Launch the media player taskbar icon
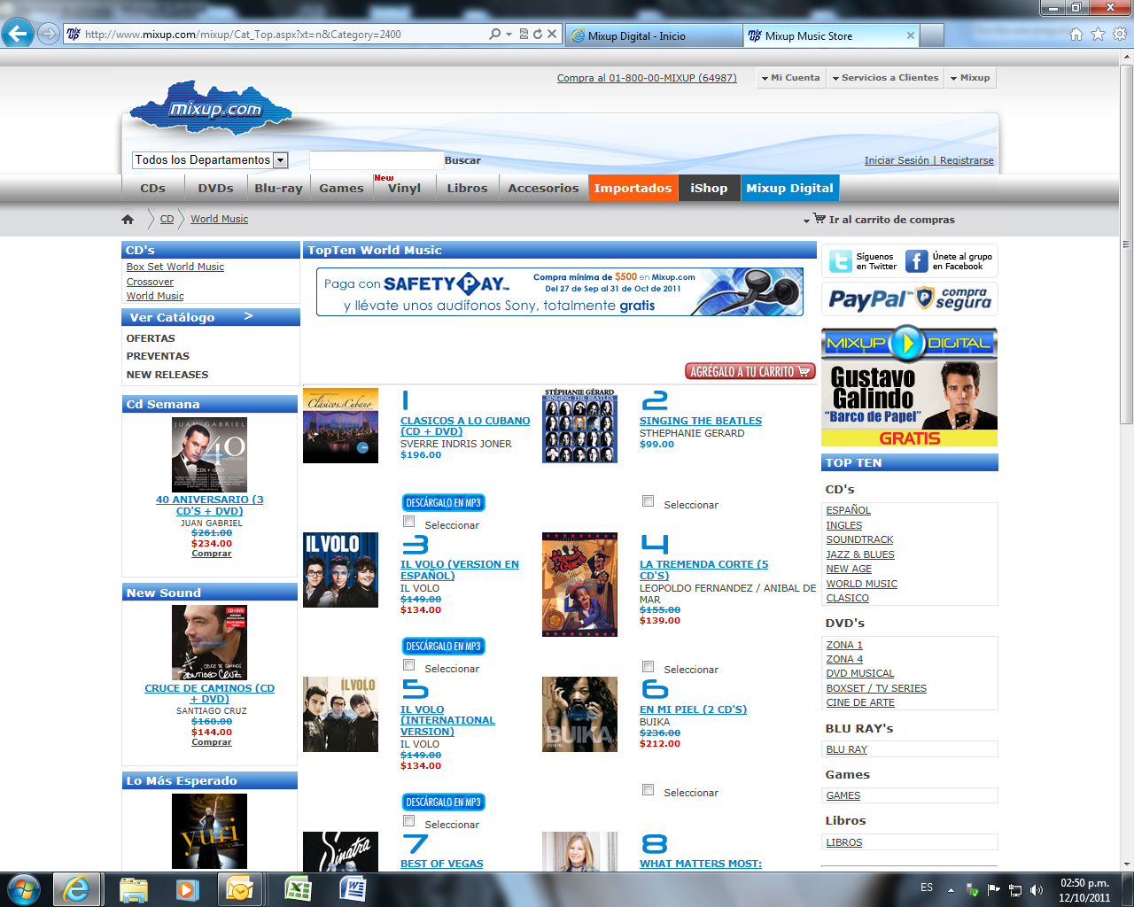This screenshot has width=1134, height=907. pyautogui.click(x=187, y=888)
